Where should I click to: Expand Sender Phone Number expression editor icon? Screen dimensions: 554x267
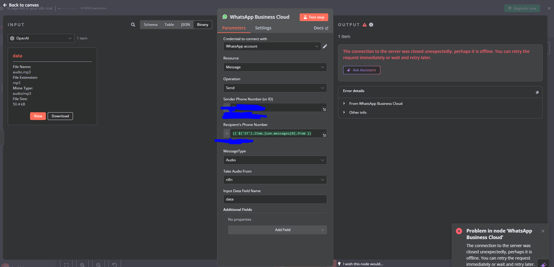click(x=324, y=110)
